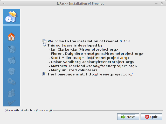Select the house step icon in sidebar
166x124 pixels.
11,37
